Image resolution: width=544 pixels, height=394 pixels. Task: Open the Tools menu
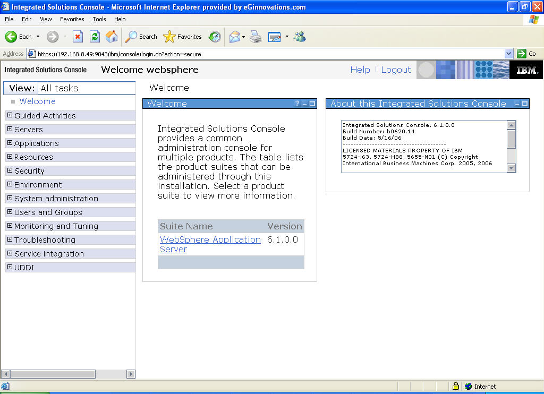pyautogui.click(x=99, y=20)
